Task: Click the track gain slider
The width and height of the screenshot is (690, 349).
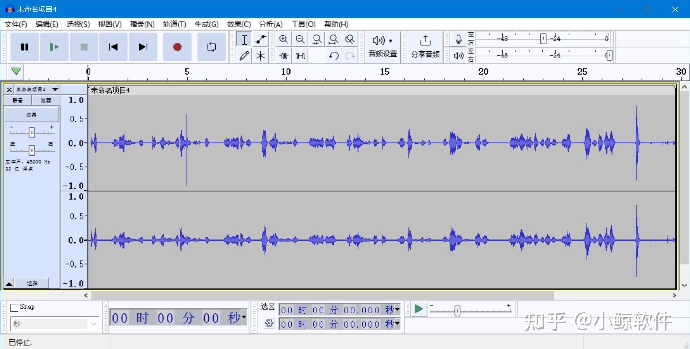Action: coord(31,133)
